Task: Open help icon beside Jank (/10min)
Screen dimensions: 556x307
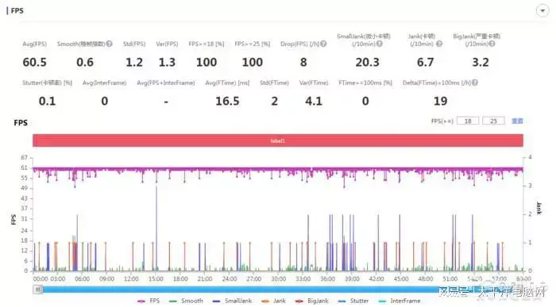Action: (x=439, y=44)
